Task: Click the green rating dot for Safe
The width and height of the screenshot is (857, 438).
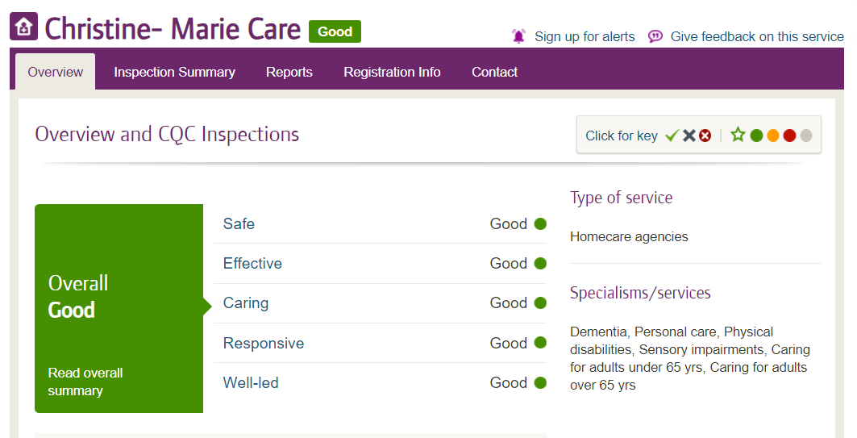Action: click(x=540, y=223)
